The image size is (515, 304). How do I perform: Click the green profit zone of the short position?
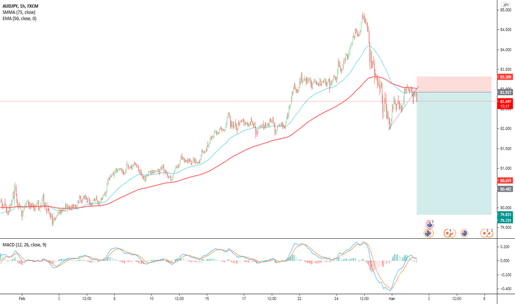click(454, 153)
